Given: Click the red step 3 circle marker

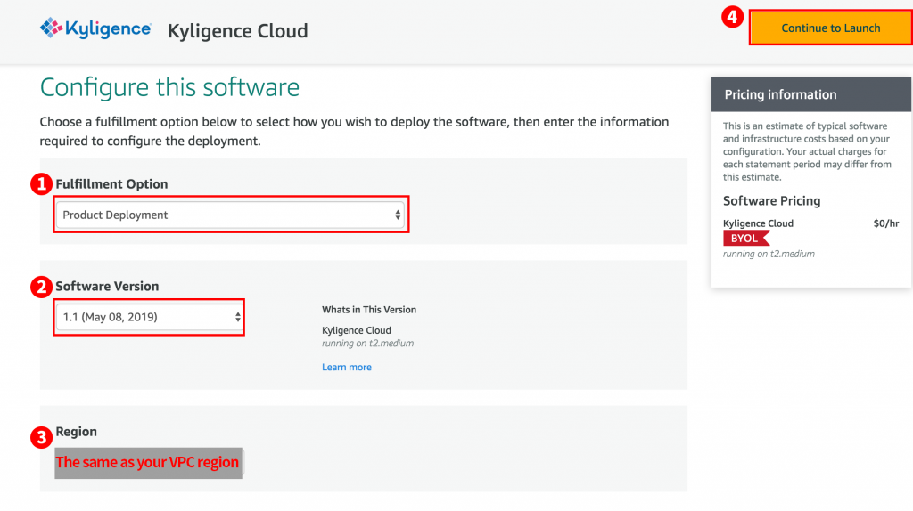Looking at the screenshot, I should 41,437.
